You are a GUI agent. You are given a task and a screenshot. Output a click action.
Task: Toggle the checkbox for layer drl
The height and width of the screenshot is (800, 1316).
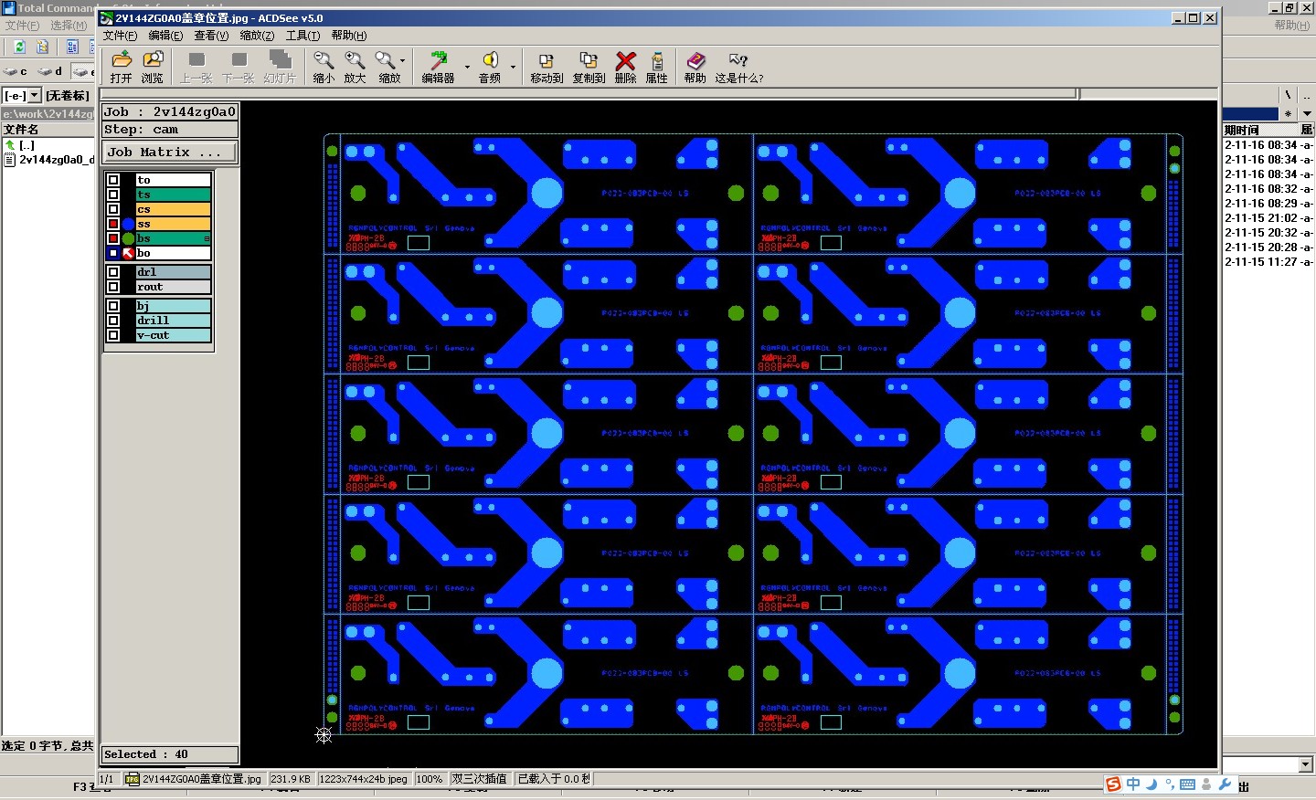[x=113, y=272]
